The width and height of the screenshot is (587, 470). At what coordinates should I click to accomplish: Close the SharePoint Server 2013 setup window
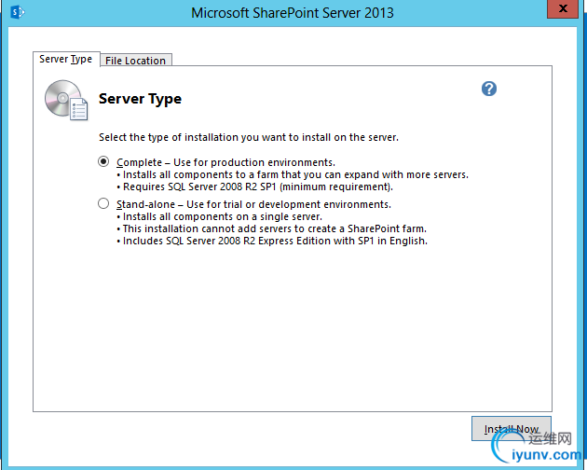[x=563, y=9]
